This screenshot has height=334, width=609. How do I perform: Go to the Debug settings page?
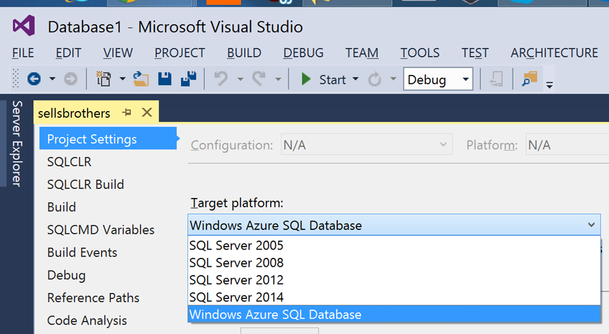[x=67, y=275]
